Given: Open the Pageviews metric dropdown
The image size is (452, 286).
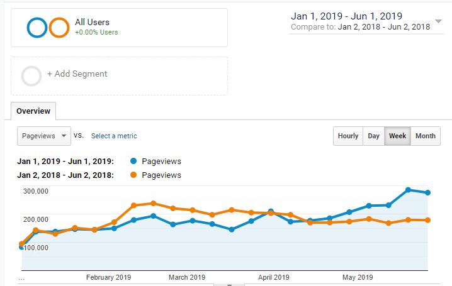Looking at the screenshot, I should point(44,136).
